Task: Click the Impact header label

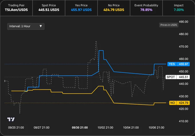Action: [x=179, y=5]
